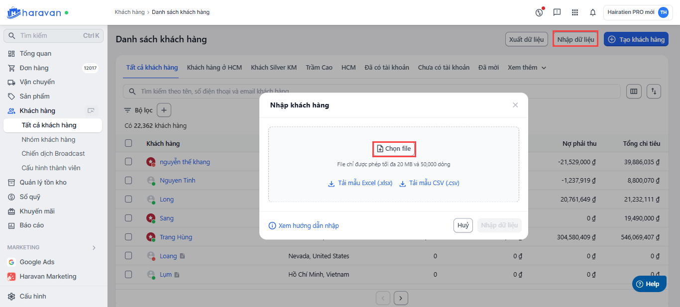
Task: Select the checkbox beside Loang
Action: click(x=128, y=256)
